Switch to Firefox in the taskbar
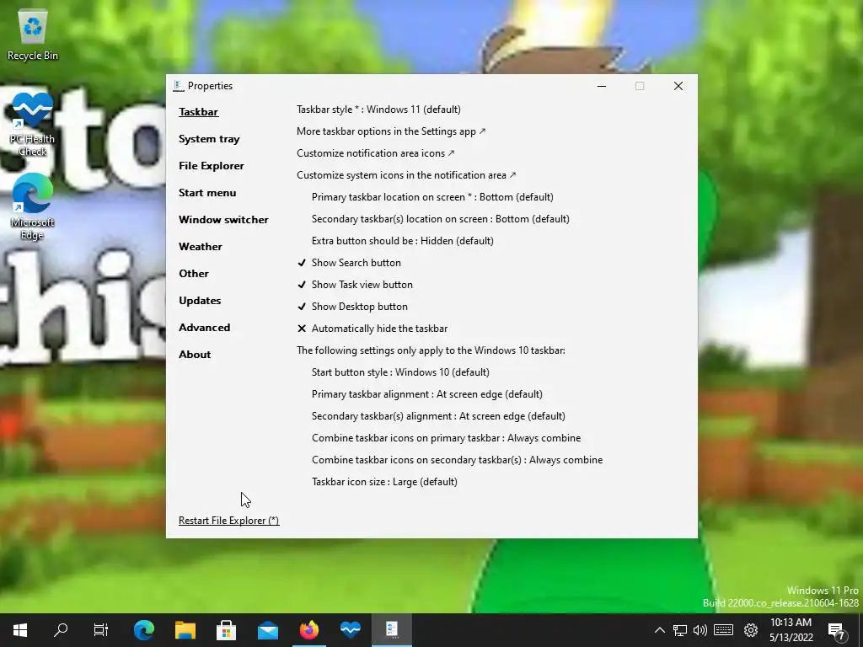Image resolution: width=863 pixels, height=647 pixels. tap(308, 630)
